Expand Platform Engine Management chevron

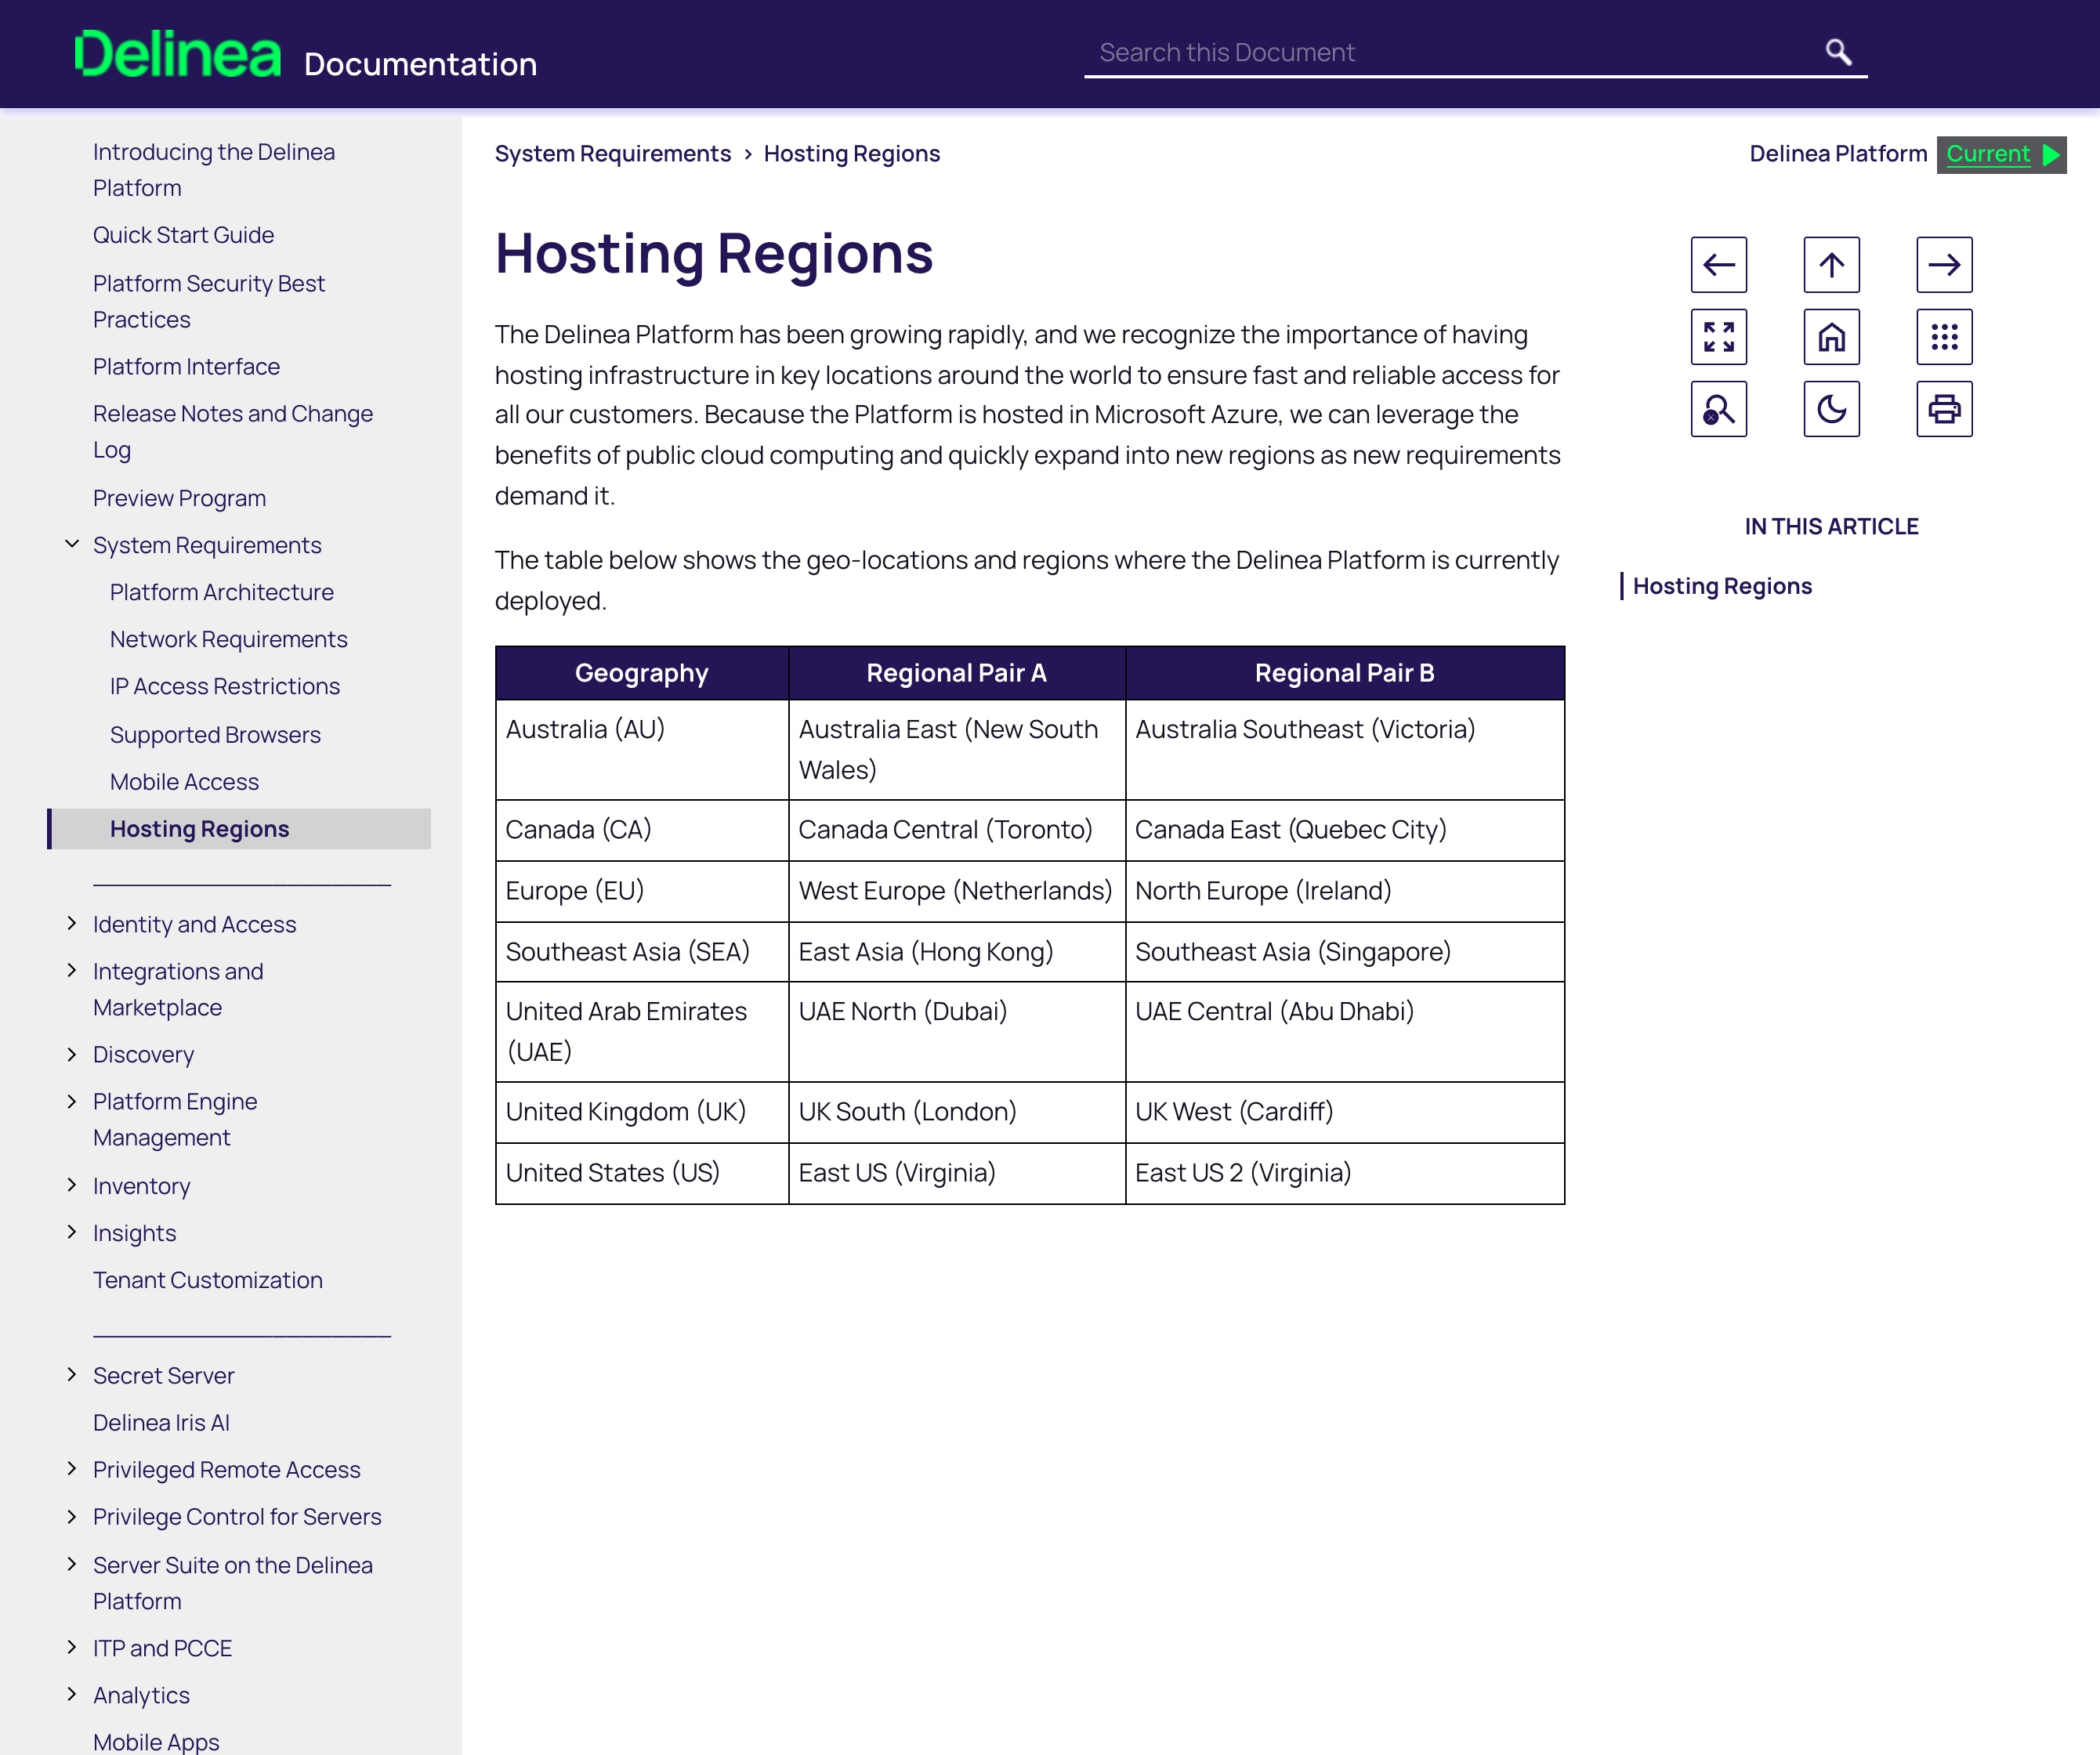72,1101
